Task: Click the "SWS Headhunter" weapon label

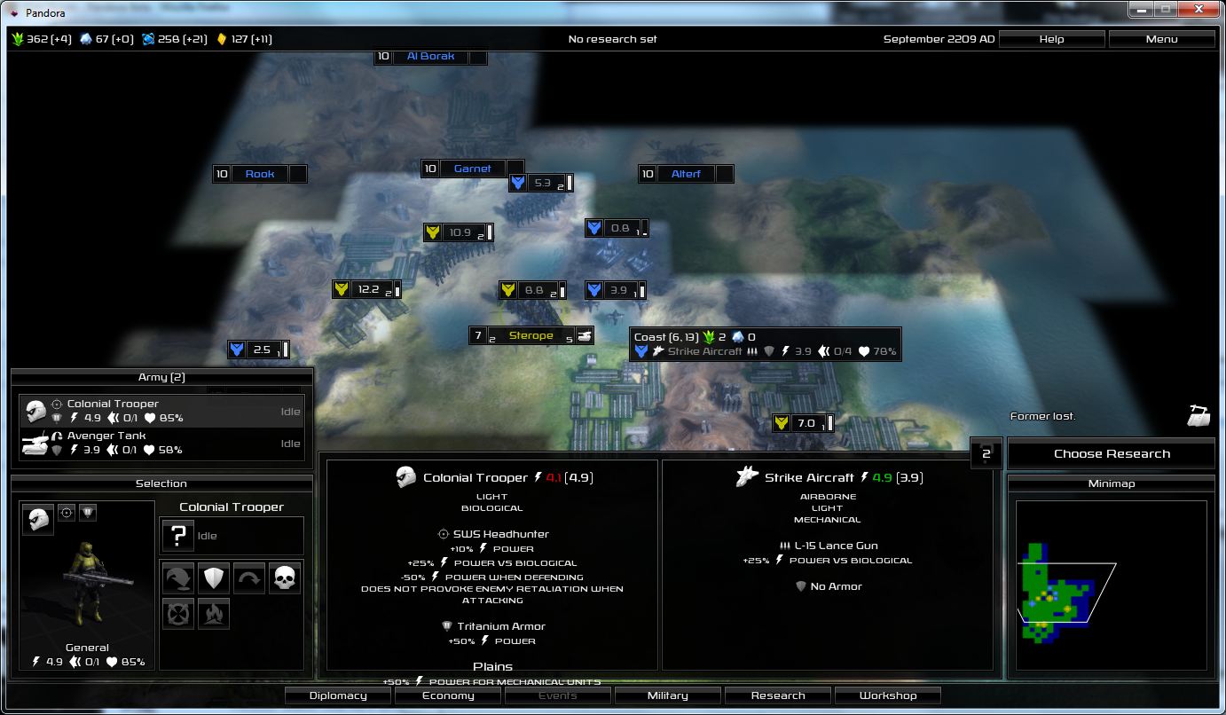Action: click(x=501, y=534)
